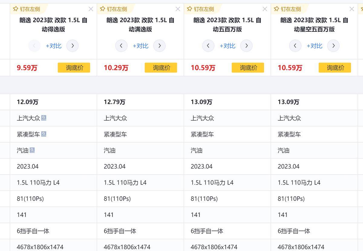Click 4678x1806x1474 in the 自动五百万版 column
This screenshot has width=363, height=251.
pyautogui.click(x=214, y=247)
